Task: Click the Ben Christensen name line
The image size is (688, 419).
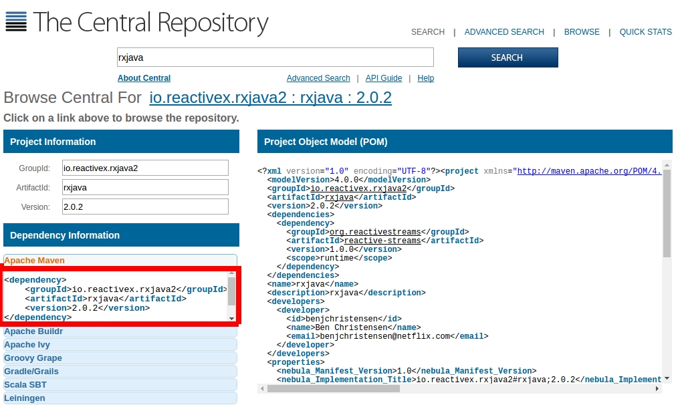Action: pos(354,327)
